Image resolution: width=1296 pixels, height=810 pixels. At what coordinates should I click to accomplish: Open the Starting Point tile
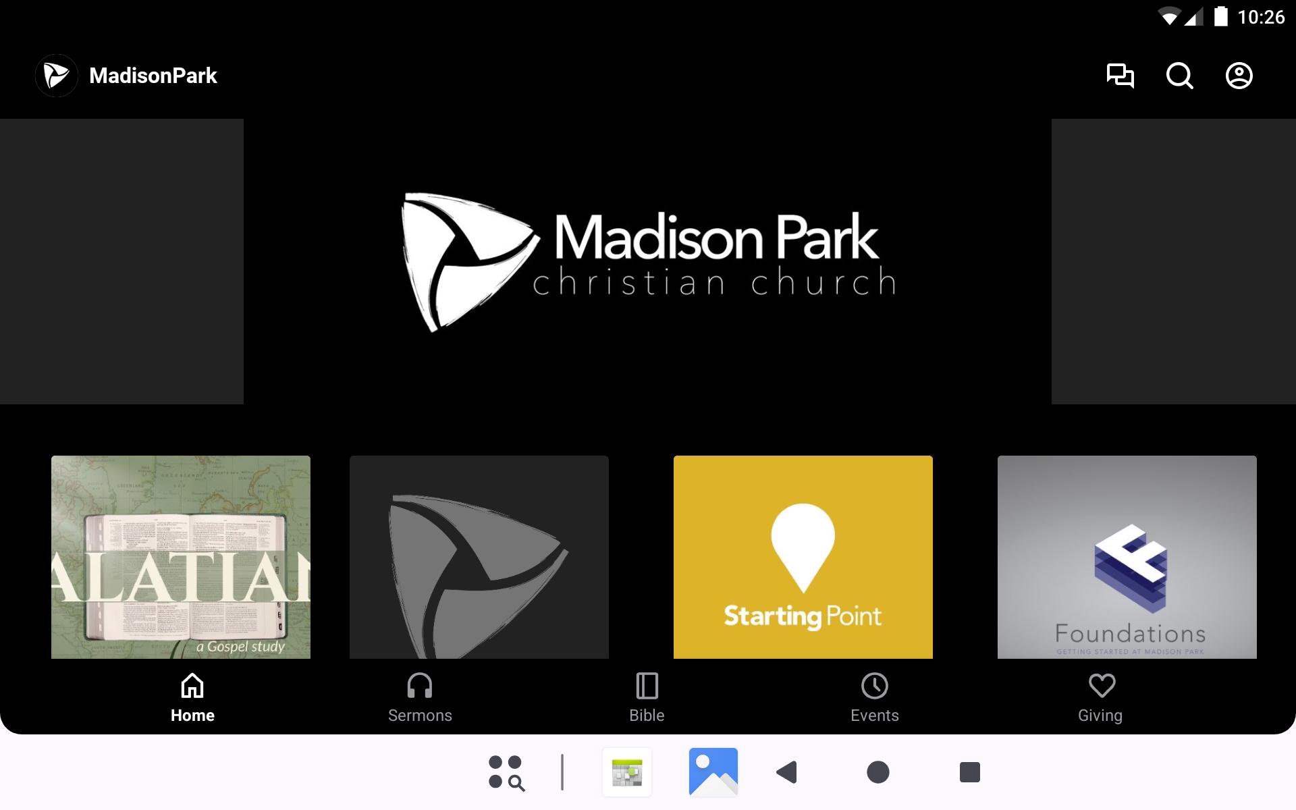(x=803, y=557)
